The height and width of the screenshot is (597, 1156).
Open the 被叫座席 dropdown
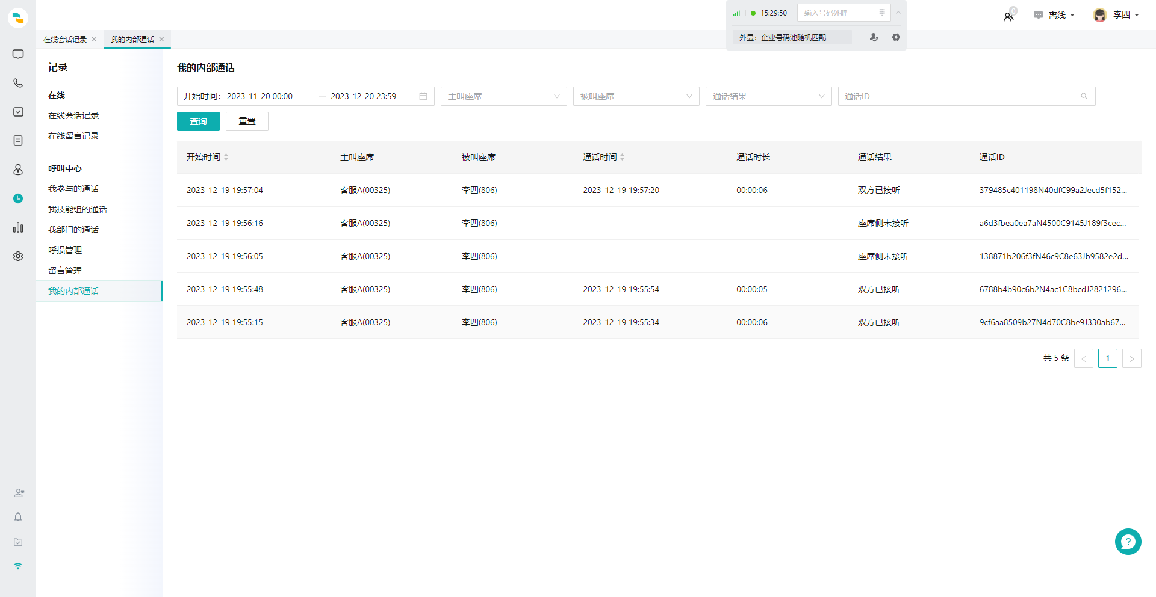[636, 96]
